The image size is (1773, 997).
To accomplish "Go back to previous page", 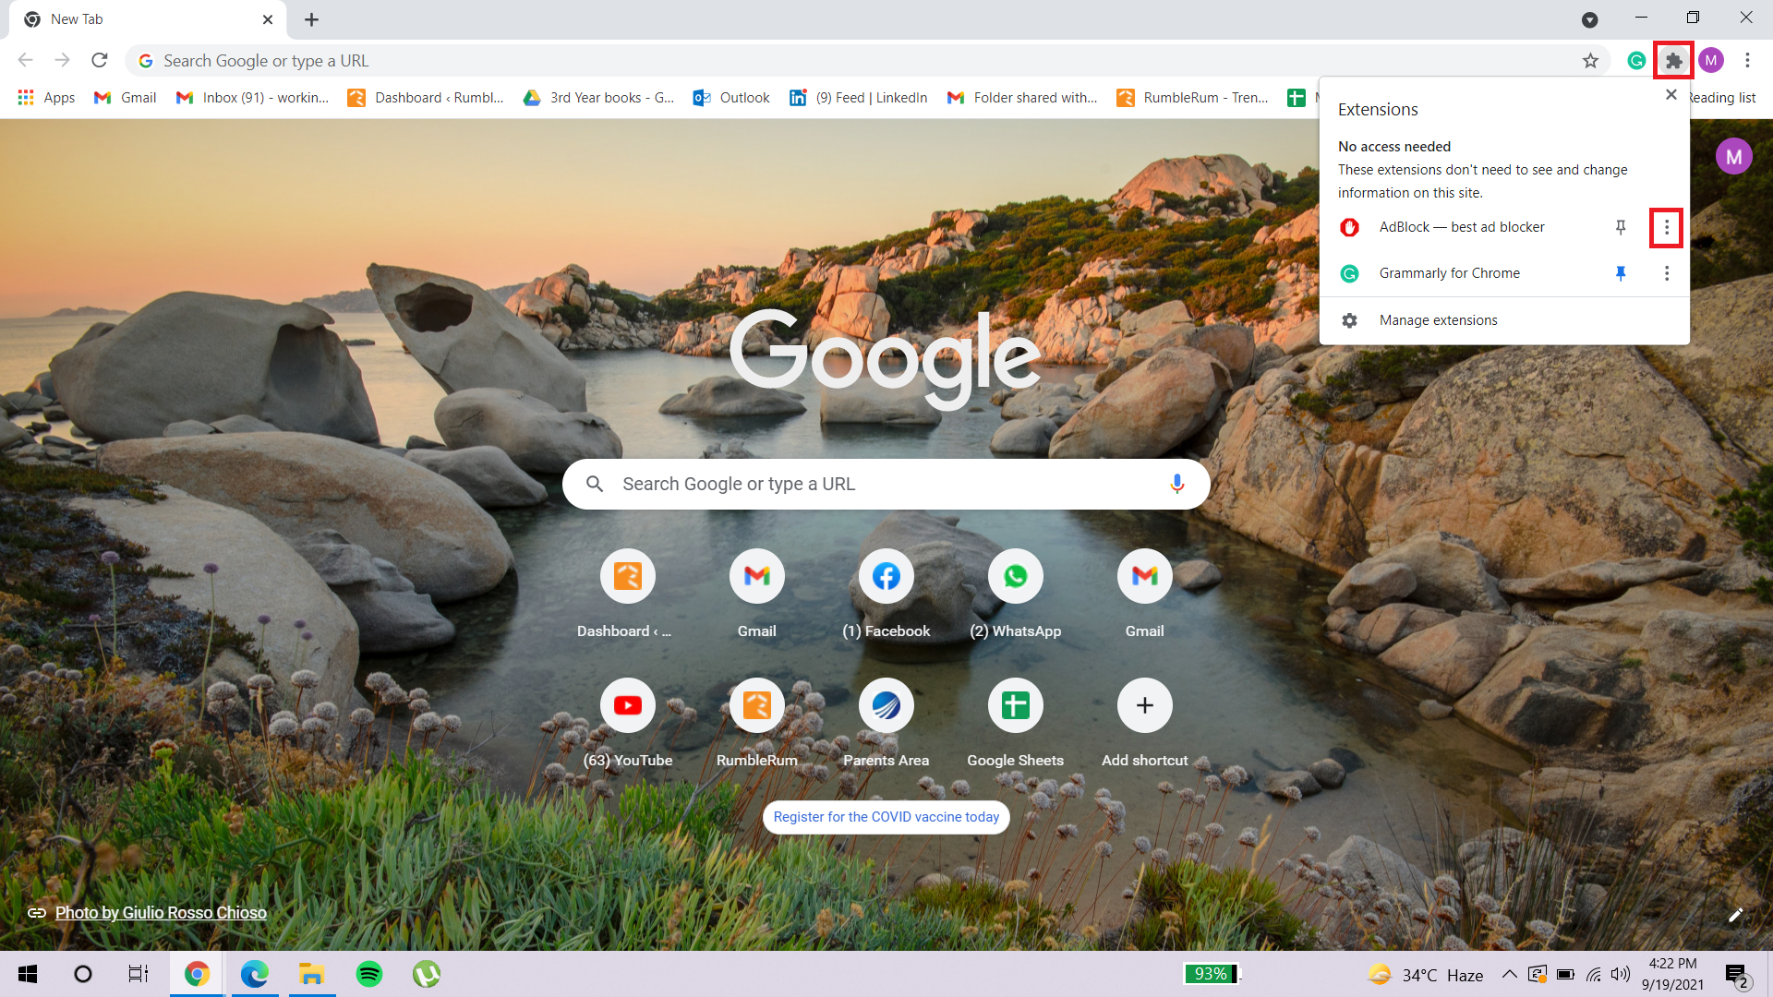I will 26,61.
